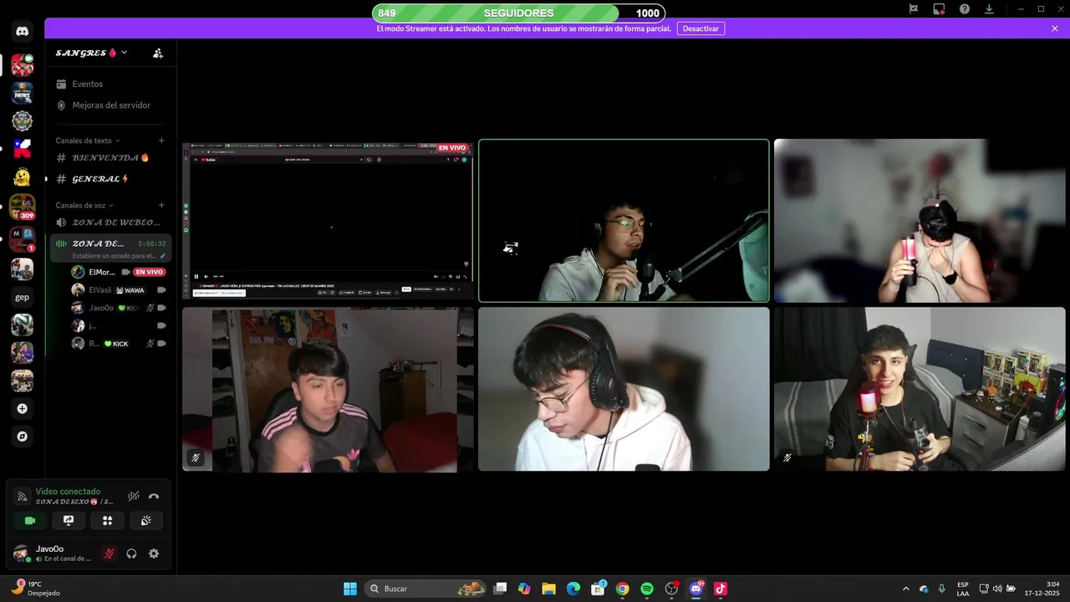Click the taskbar Buscar search box
This screenshot has height=602, width=1070.
click(x=426, y=589)
